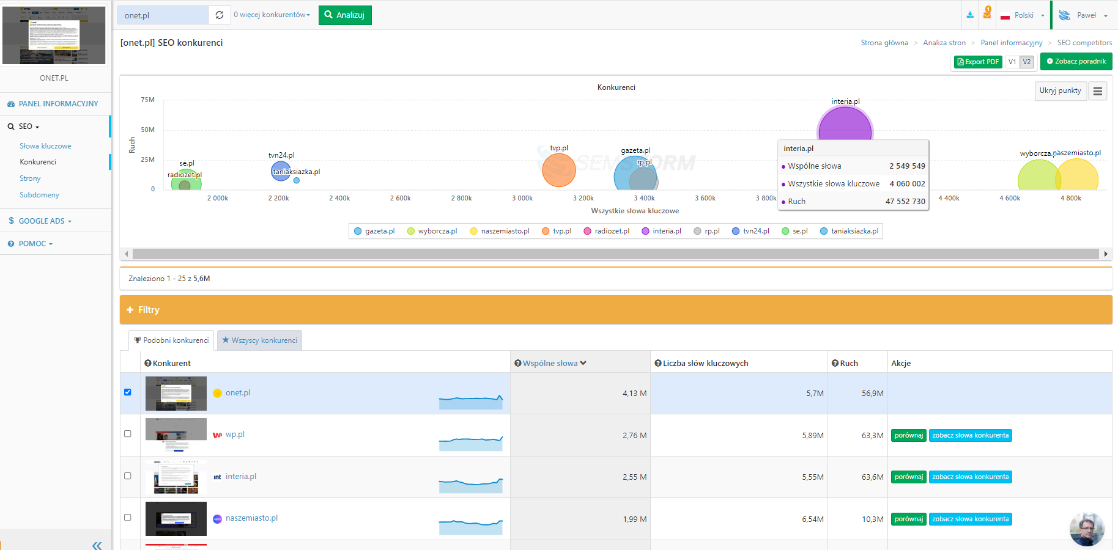Switch to Wszyscy konkurenci tab
Screen dimensions: 1118x550
click(x=259, y=340)
